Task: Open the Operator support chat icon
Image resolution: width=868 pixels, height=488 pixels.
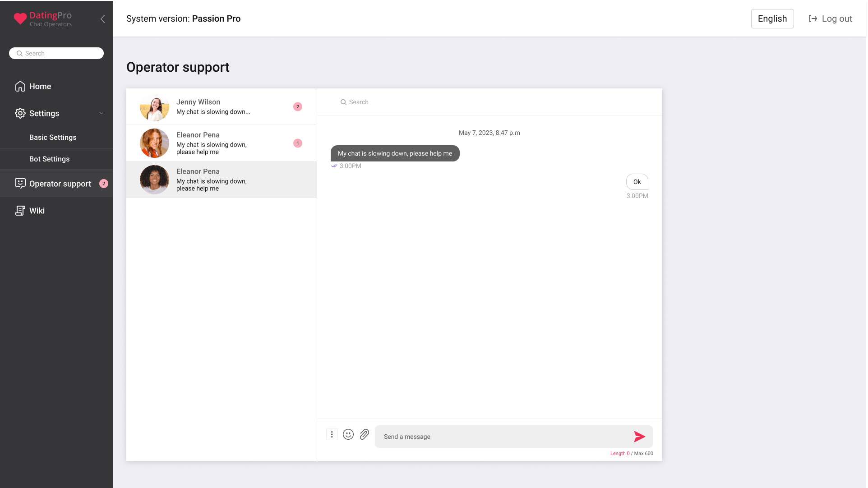Action: (x=20, y=184)
